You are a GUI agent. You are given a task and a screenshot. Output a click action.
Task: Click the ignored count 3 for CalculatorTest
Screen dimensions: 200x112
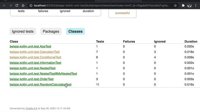pos(155,52)
